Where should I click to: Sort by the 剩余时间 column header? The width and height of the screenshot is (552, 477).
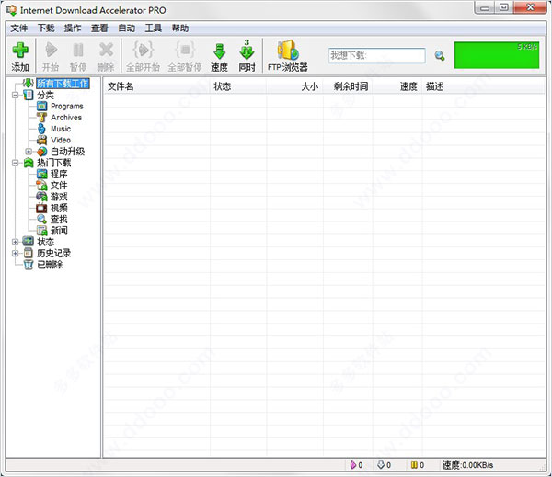[348, 86]
